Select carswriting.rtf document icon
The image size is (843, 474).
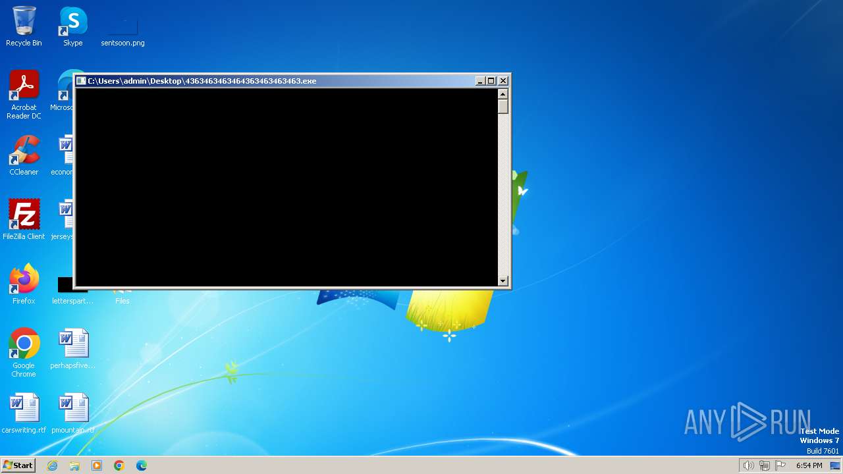24,413
